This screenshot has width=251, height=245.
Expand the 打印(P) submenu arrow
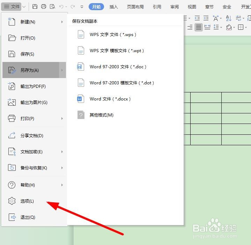tap(62, 118)
